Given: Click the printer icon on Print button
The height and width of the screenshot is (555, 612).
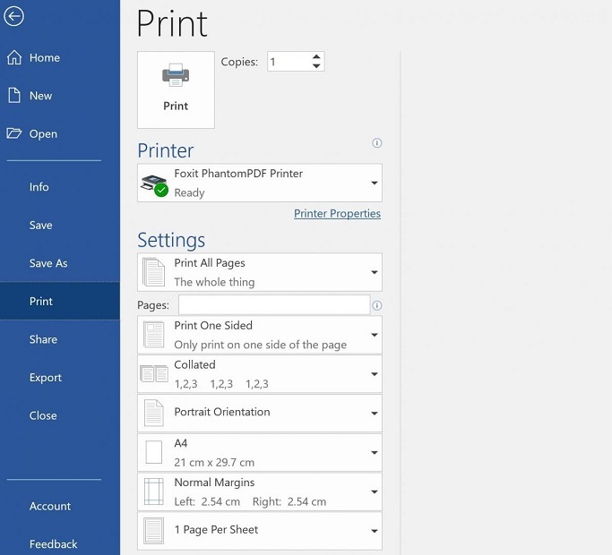Looking at the screenshot, I should [x=176, y=75].
